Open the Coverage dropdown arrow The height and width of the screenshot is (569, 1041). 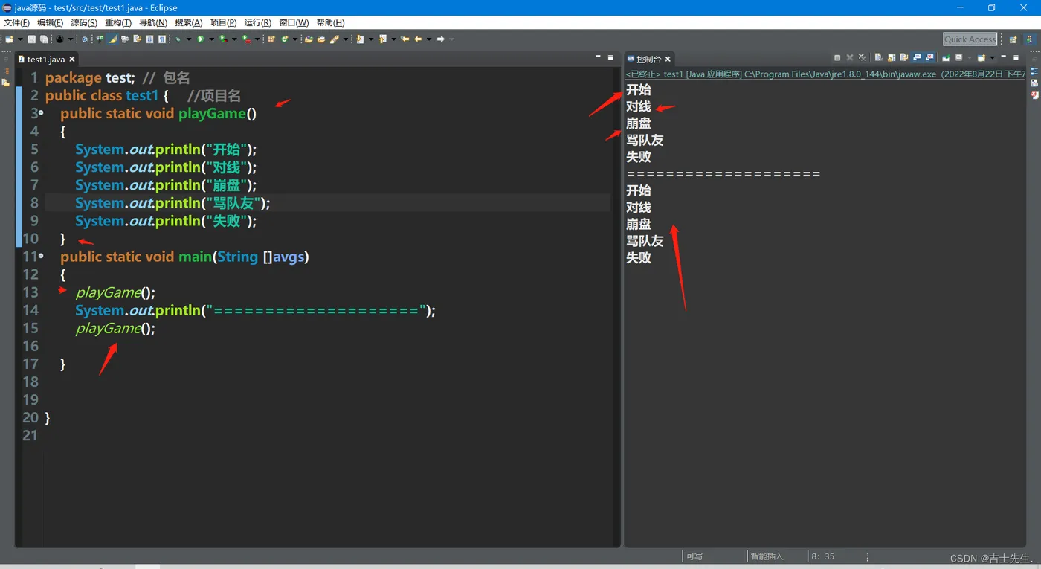tap(234, 39)
